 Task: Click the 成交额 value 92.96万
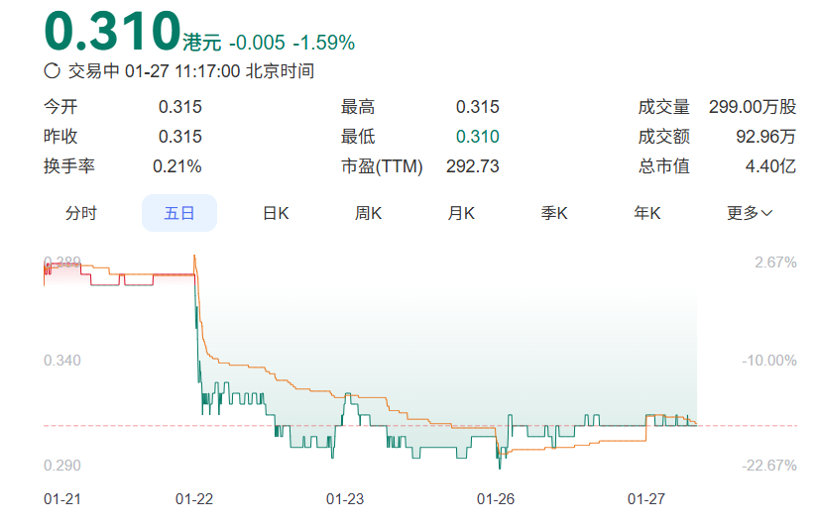point(766,137)
